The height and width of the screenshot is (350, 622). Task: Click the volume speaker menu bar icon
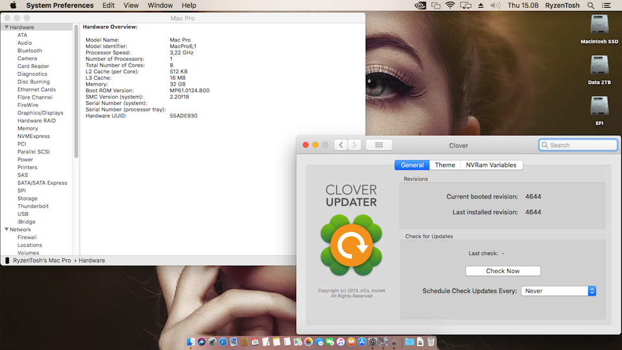tap(495, 6)
